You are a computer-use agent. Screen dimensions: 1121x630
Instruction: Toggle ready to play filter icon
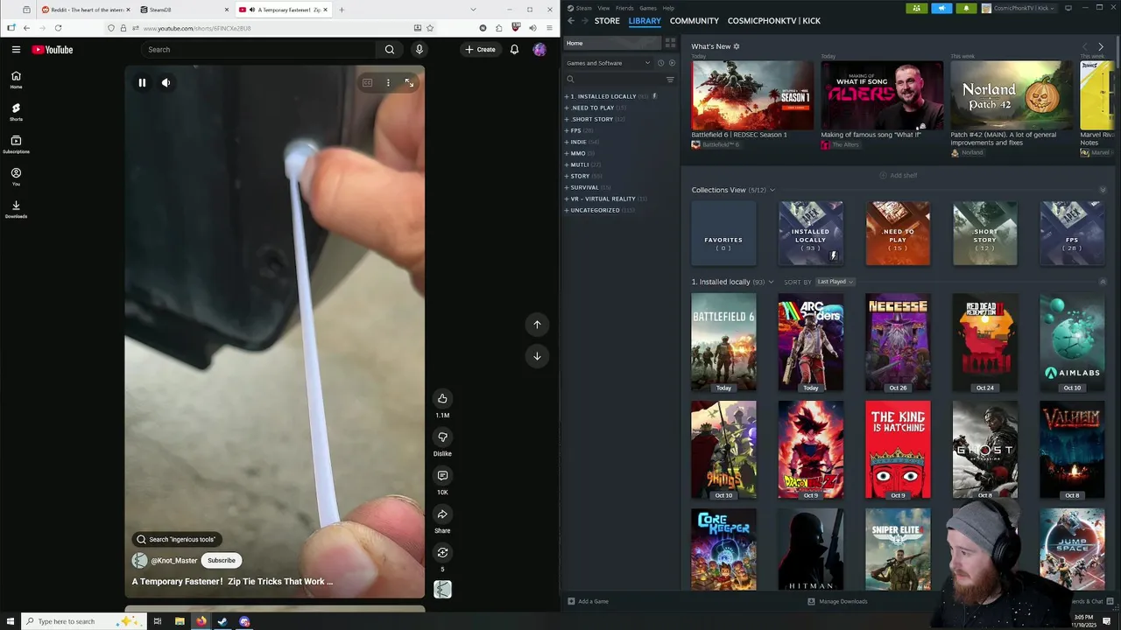pyautogui.click(x=673, y=63)
